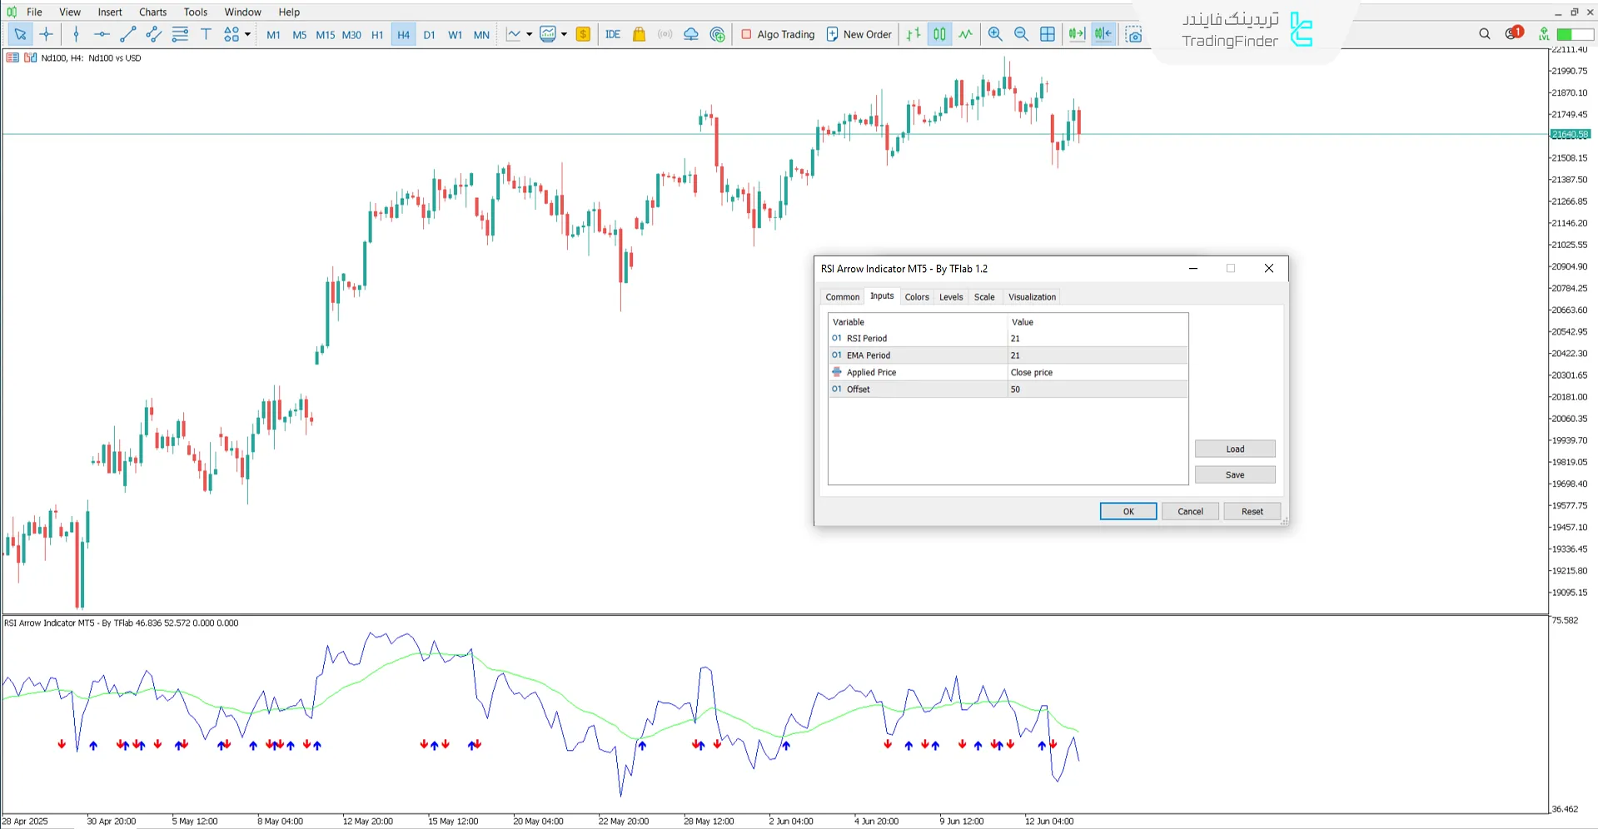Capture a chart screenshot with the camera icon
1598x829 pixels.
click(x=1134, y=34)
